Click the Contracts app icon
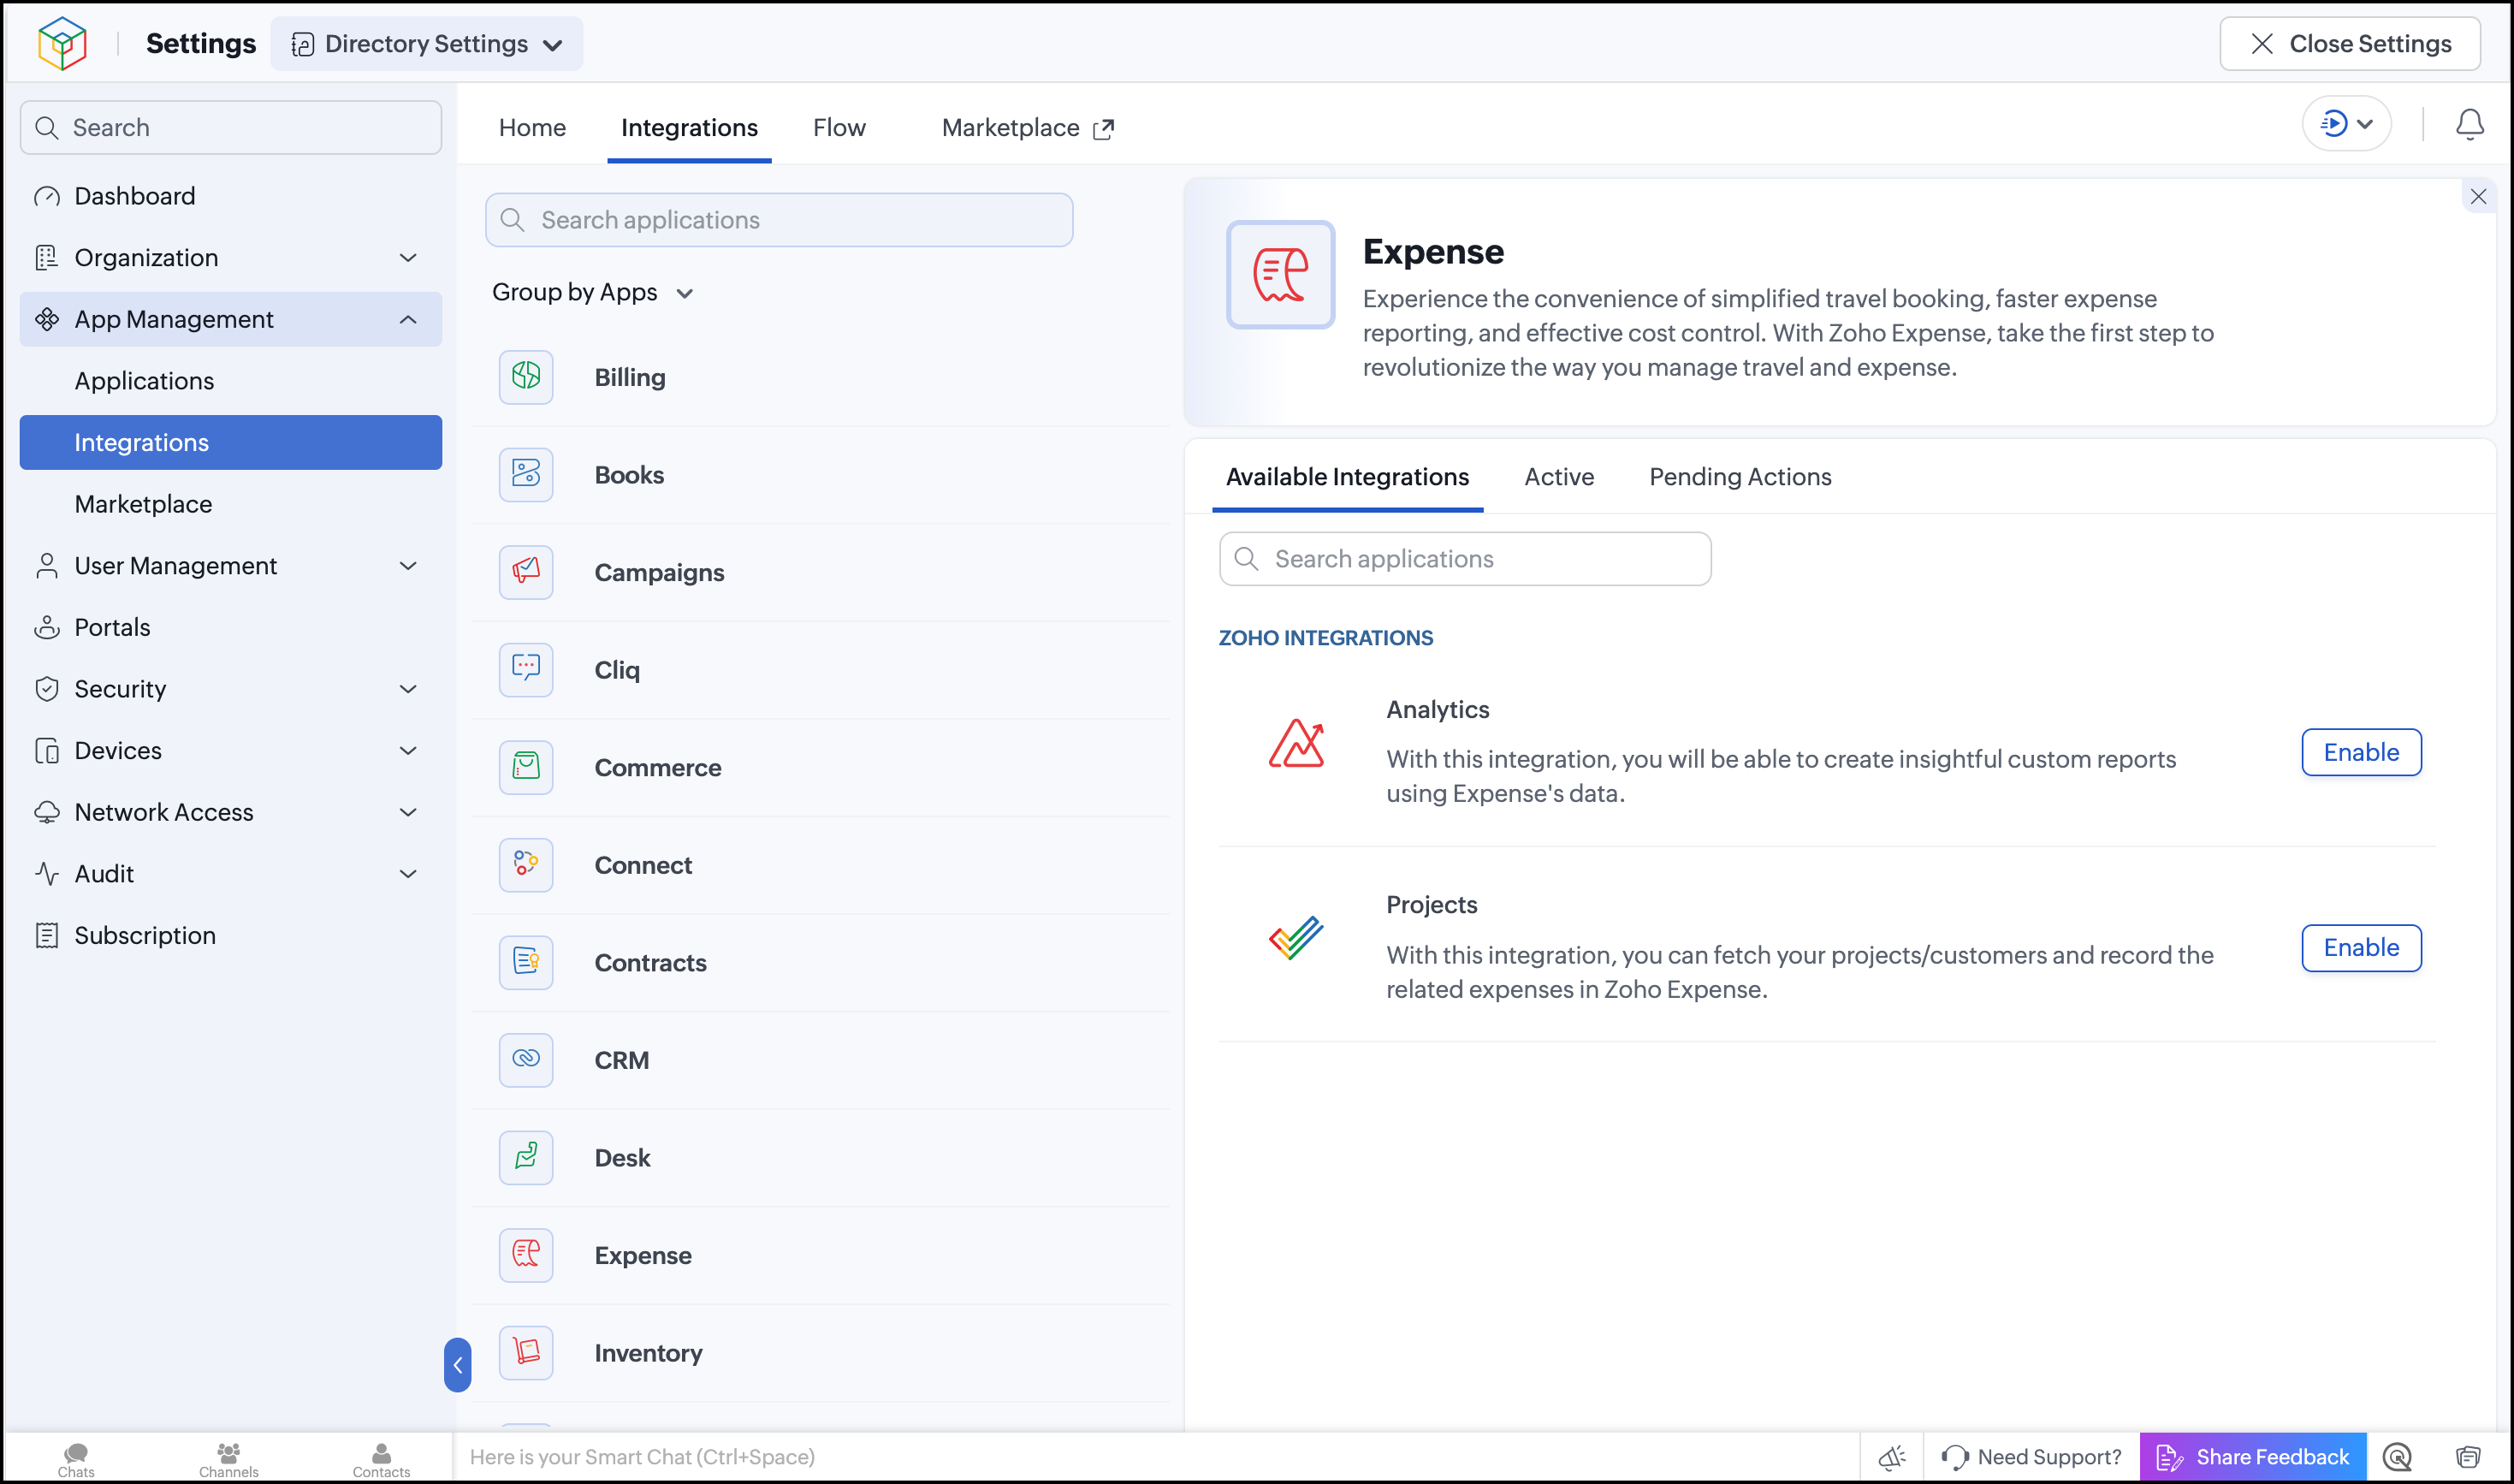This screenshot has width=2514, height=1484. coord(525,962)
